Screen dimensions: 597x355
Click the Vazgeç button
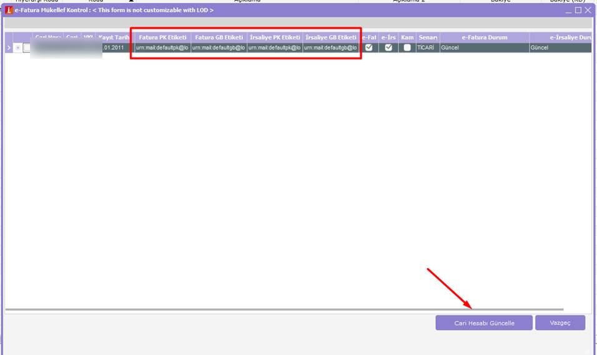560,323
